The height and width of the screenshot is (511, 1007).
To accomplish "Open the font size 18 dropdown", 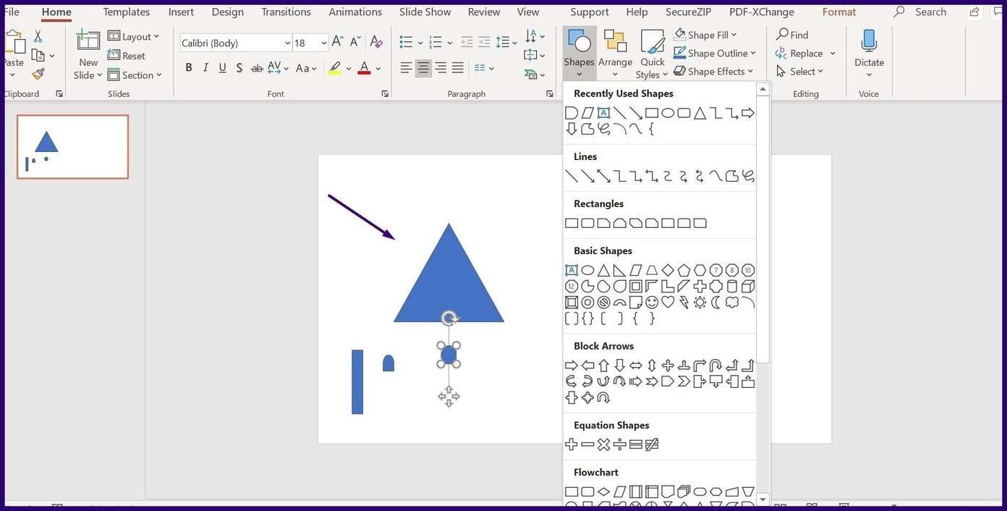I will [323, 43].
